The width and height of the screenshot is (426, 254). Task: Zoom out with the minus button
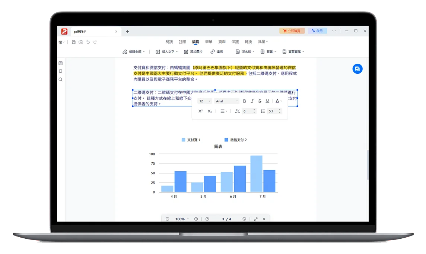pyautogui.click(x=167, y=219)
